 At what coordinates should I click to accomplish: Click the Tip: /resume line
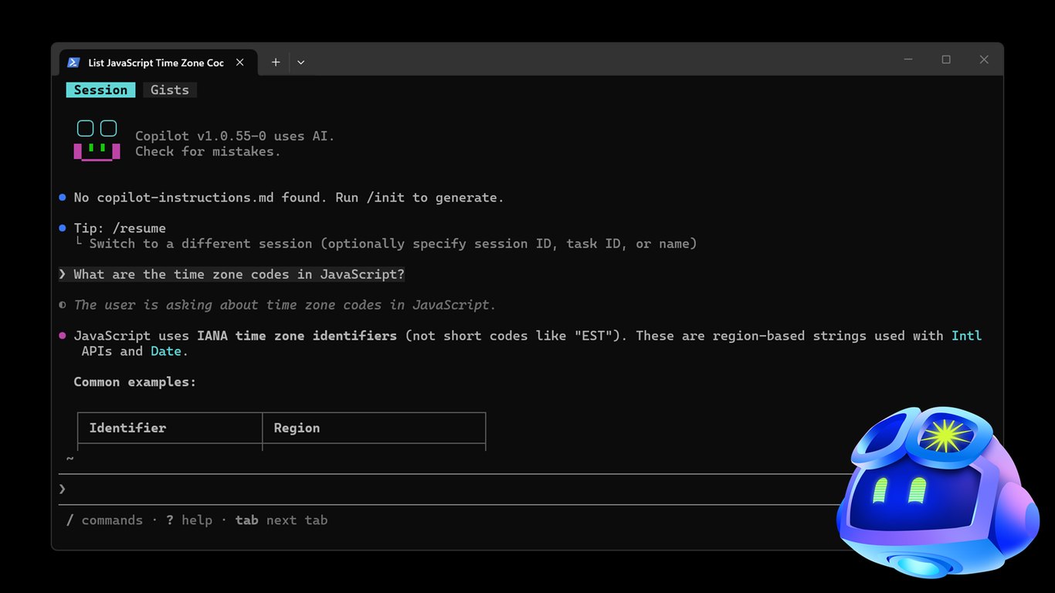click(x=120, y=229)
